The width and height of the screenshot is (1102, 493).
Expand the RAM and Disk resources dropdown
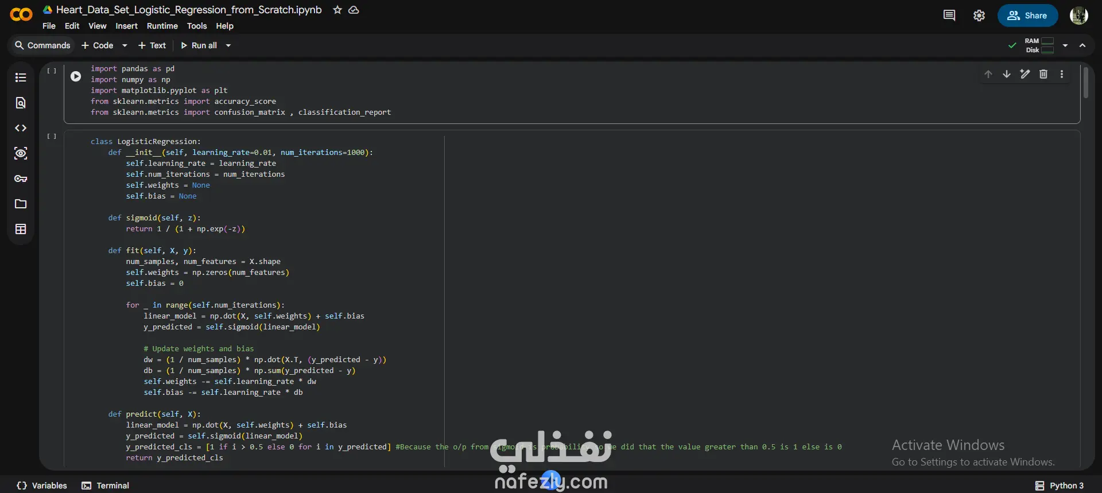coord(1065,45)
